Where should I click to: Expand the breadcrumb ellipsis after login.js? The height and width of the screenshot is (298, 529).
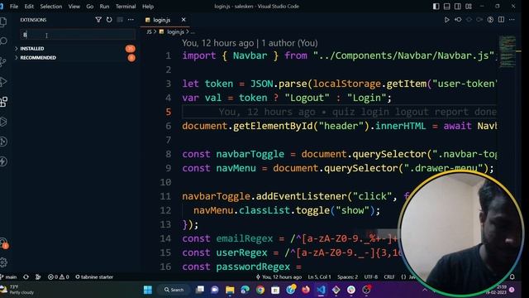point(193,31)
